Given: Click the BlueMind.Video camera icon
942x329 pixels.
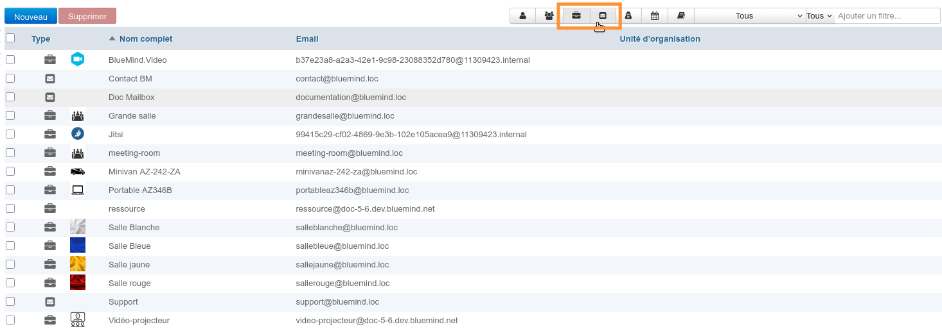Looking at the screenshot, I should click(78, 60).
